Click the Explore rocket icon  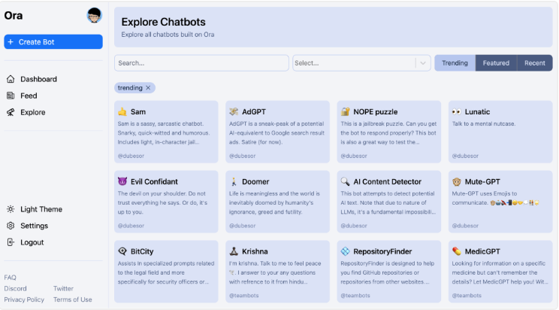pos(11,113)
